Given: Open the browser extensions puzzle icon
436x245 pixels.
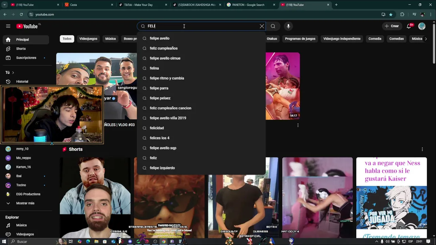Looking at the screenshot, I should click(402, 14).
